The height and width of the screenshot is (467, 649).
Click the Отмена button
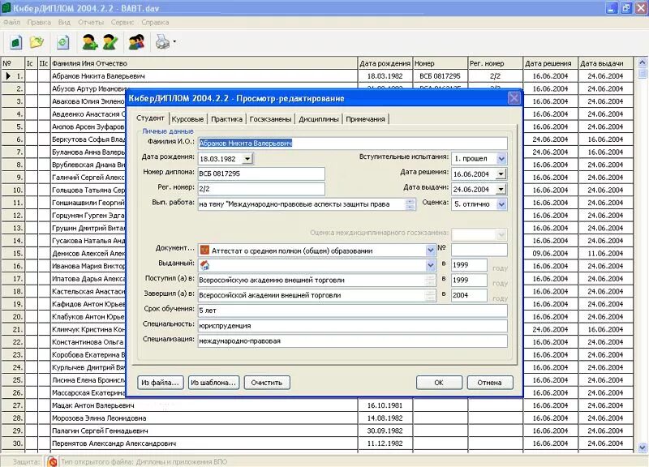(x=490, y=383)
